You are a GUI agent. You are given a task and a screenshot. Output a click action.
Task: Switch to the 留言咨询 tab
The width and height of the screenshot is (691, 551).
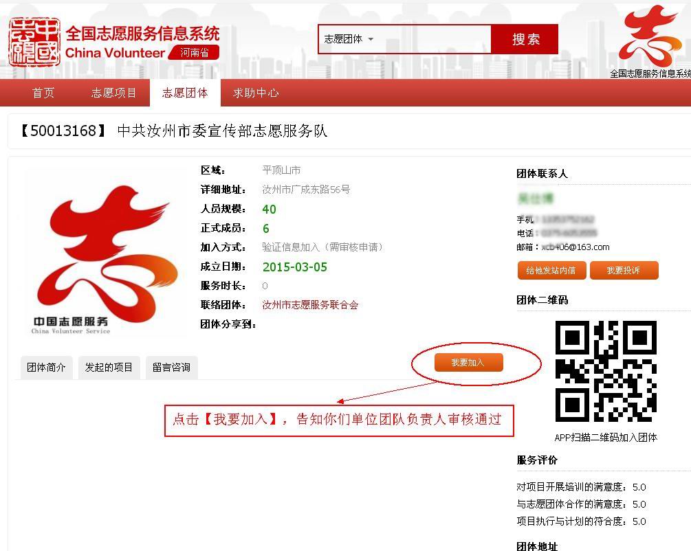pyautogui.click(x=171, y=368)
